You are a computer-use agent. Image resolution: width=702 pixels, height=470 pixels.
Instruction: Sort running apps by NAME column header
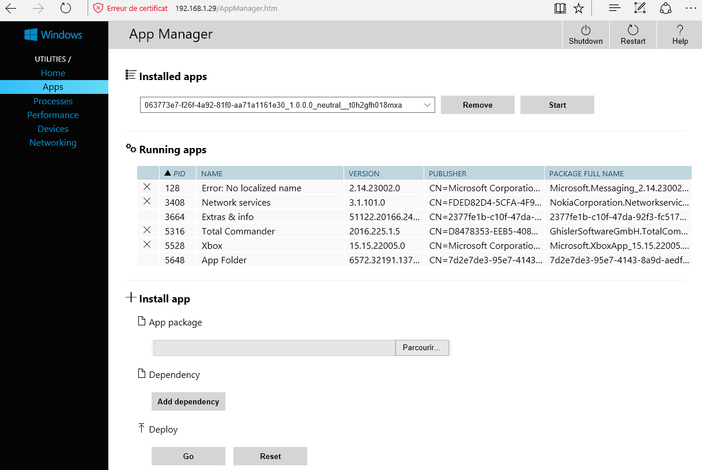pyautogui.click(x=212, y=173)
